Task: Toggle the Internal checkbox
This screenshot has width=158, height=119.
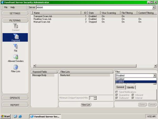Action: (x=133, y=98)
